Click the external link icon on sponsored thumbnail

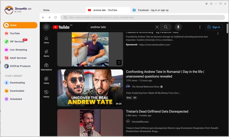[119, 62]
